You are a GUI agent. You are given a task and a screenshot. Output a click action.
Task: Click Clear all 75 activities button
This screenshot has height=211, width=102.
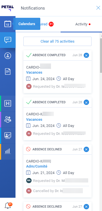(x=57, y=41)
